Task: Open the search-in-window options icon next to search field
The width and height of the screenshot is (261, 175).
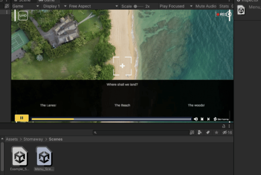Action: (192, 132)
